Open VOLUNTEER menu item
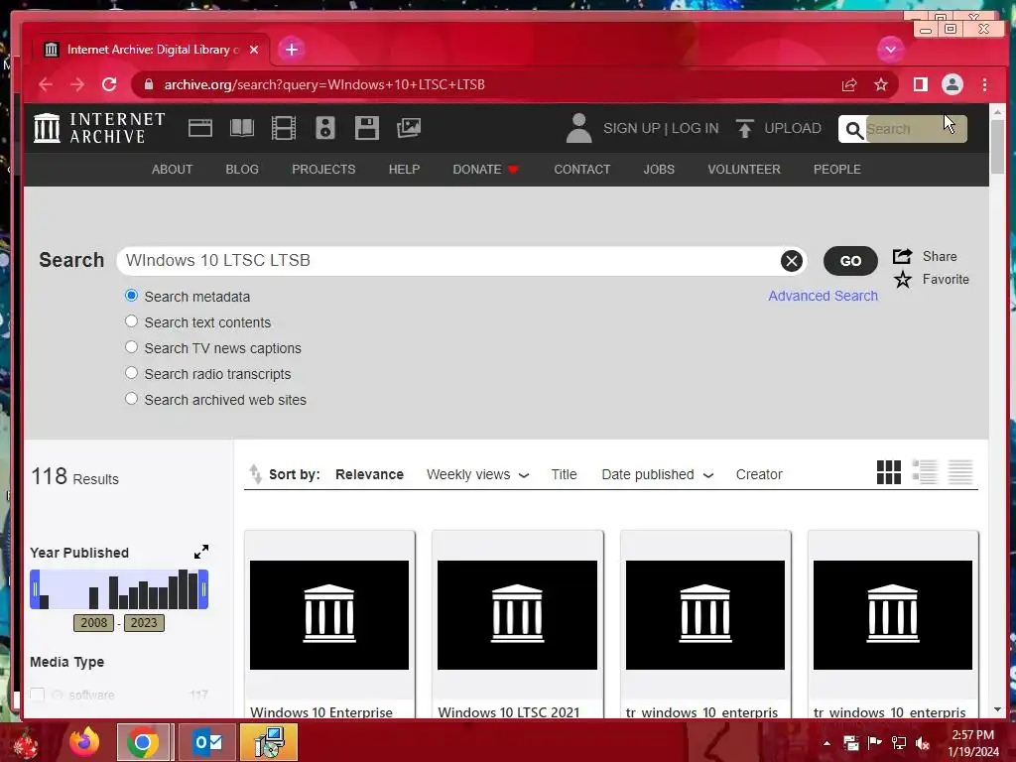This screenshot has height=762, width=1016. (744, 169)
